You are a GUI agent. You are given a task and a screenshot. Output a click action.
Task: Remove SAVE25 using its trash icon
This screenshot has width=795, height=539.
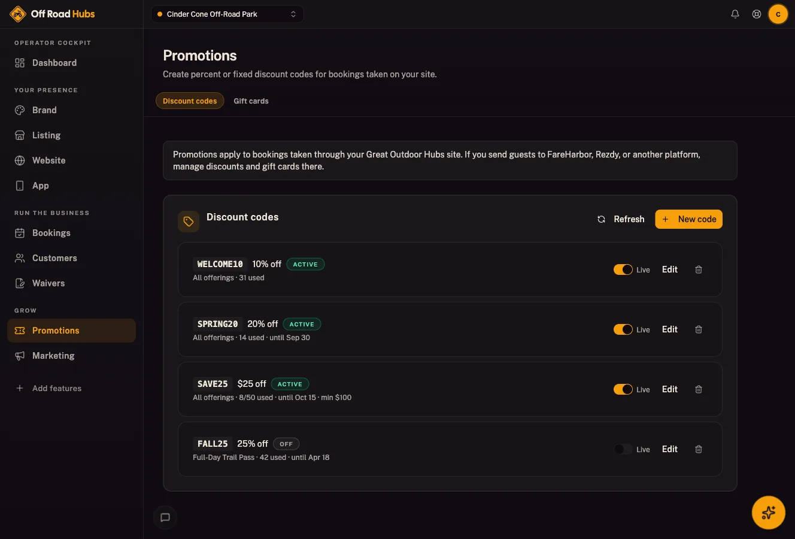point(699,389)
